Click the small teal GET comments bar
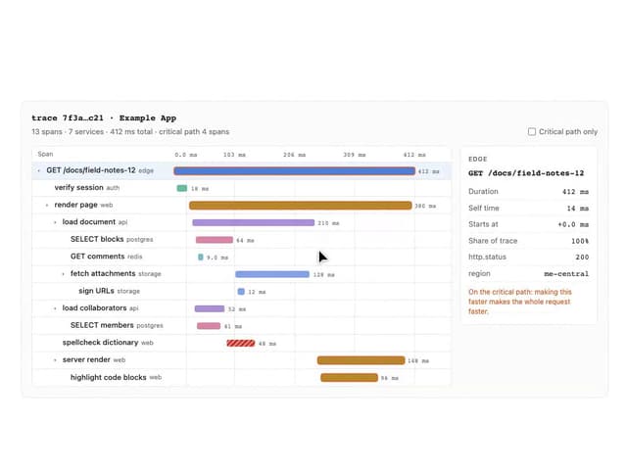Viewport: 627px width, 470px height. coord(201,257)
